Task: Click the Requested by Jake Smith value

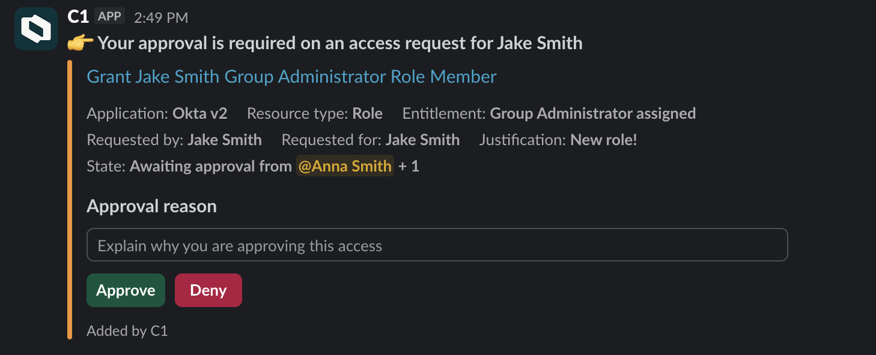Action: click(x=224, y=140)
